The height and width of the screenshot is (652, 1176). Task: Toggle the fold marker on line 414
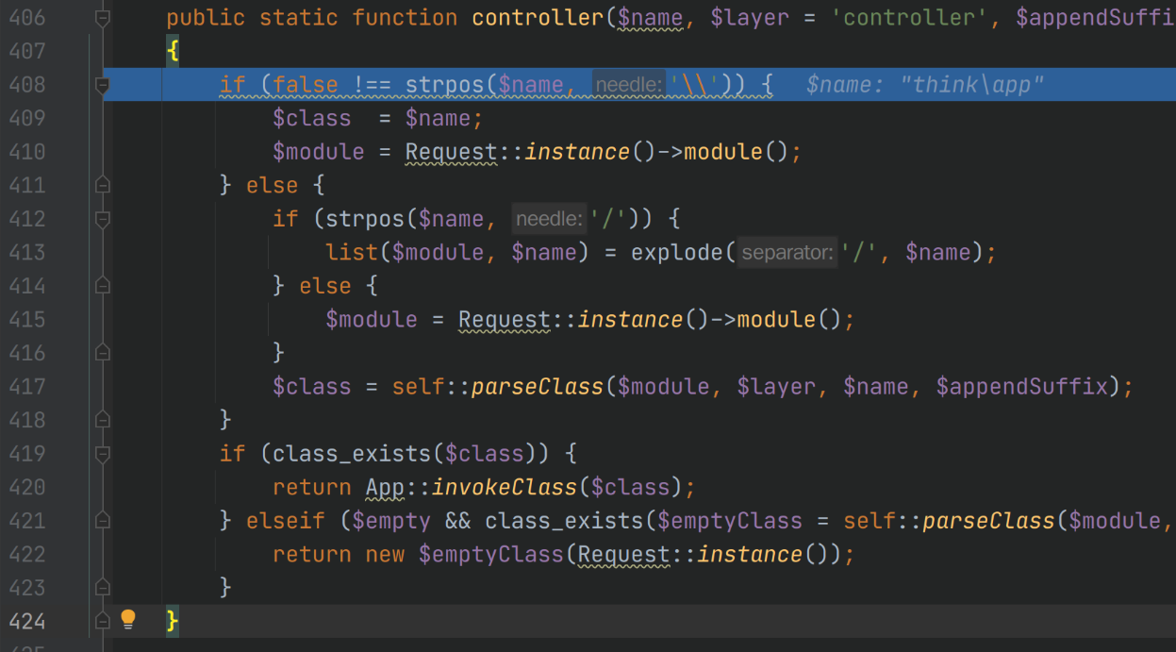coord(103,286)
